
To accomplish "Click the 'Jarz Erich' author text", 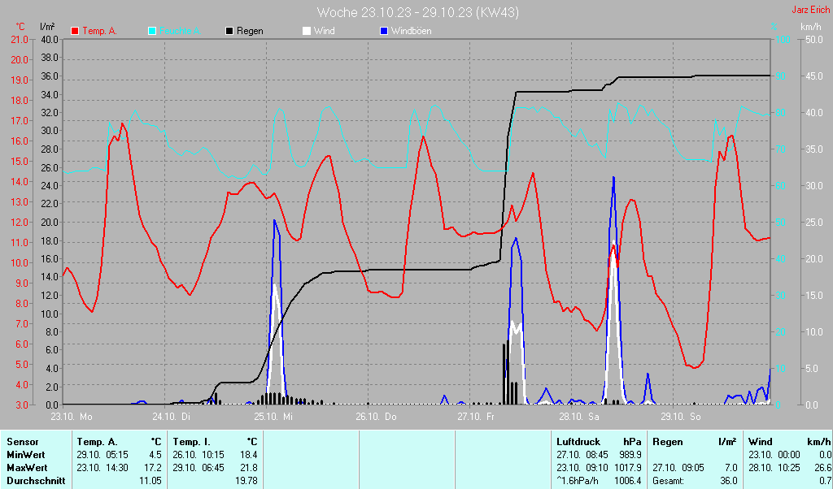I will point(811,10).
